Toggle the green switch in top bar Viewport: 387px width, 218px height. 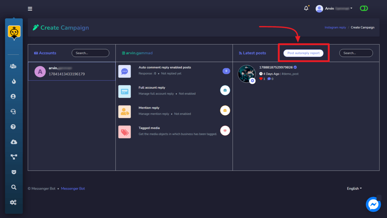coord(364,8)
